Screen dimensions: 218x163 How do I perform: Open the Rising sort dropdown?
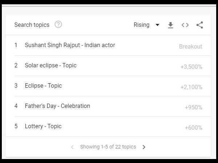click(x=146, y=25)
